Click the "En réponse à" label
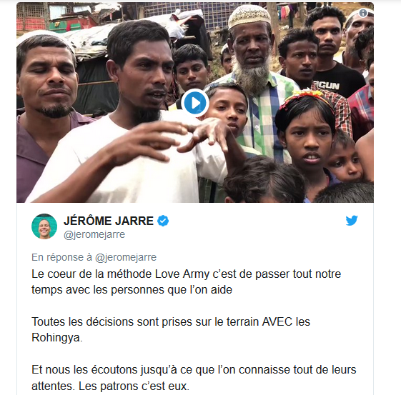The height and width of the screenshot is (395, 401). pyautogui.click(x=61, y=257)
